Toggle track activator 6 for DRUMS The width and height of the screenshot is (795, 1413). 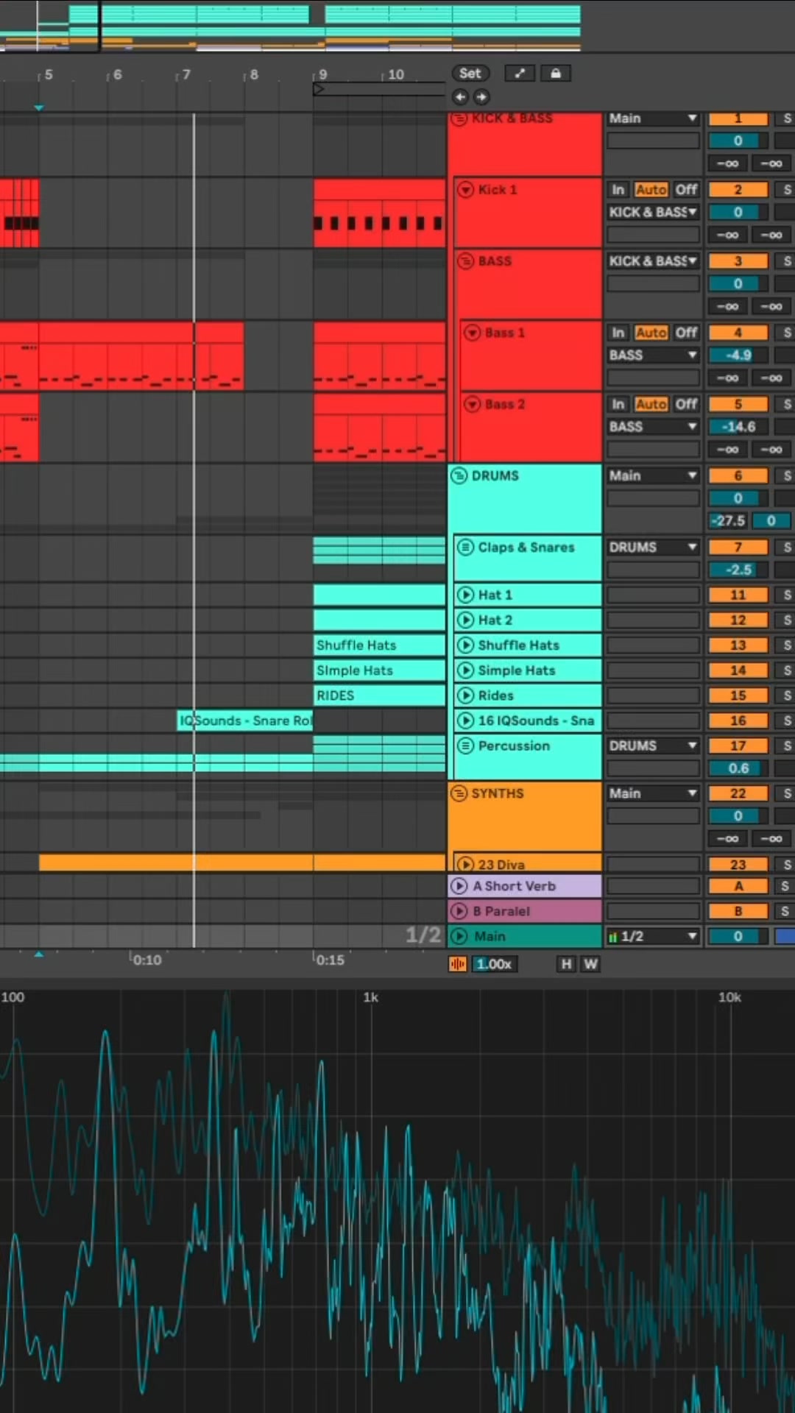click(x=738, y=475)
